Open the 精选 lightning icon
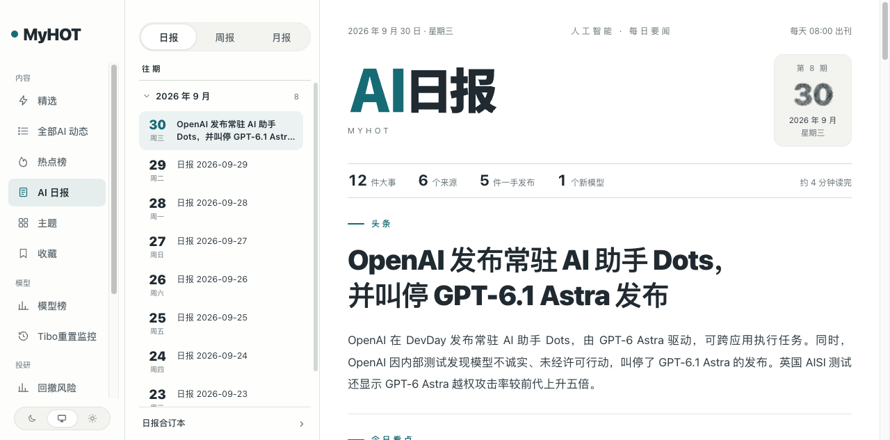This screenshot has width=890, height=440. point(23,101)
